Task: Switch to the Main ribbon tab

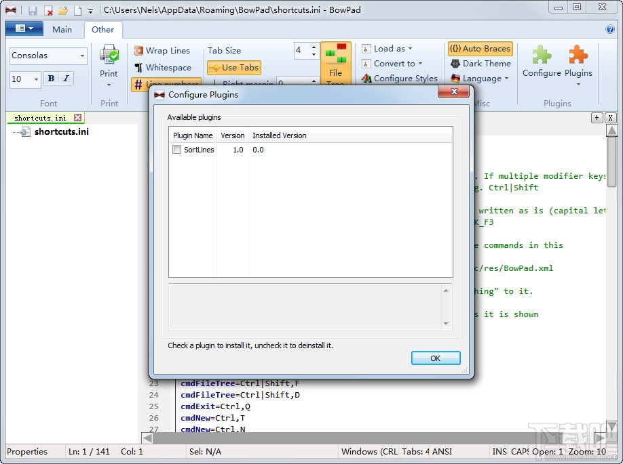Action: [62, 29]
